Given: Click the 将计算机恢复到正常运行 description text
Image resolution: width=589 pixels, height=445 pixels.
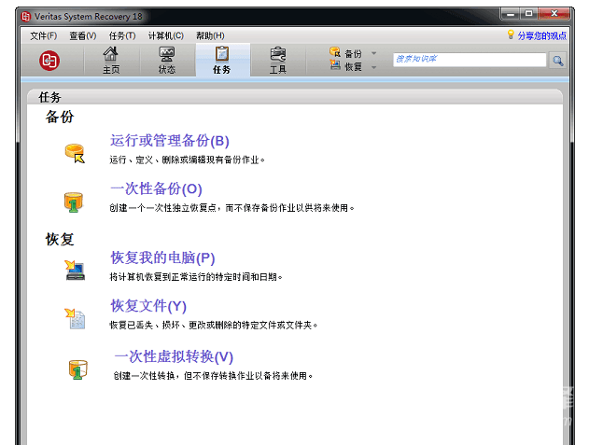Looking at the screenshot, I should coord(196,277).
